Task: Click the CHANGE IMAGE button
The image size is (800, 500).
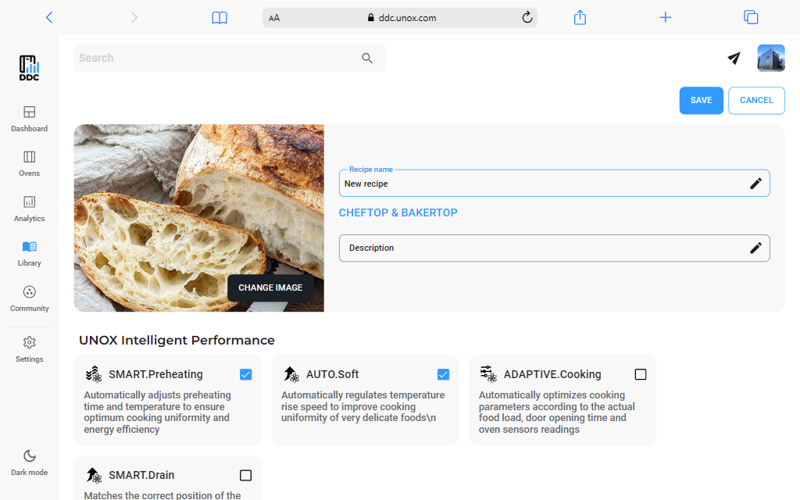Action: point(270,287)
